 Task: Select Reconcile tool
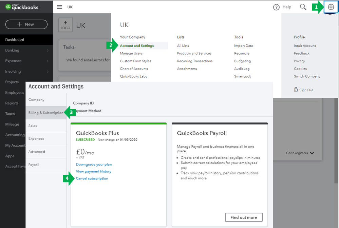click(x=242, y=53)
